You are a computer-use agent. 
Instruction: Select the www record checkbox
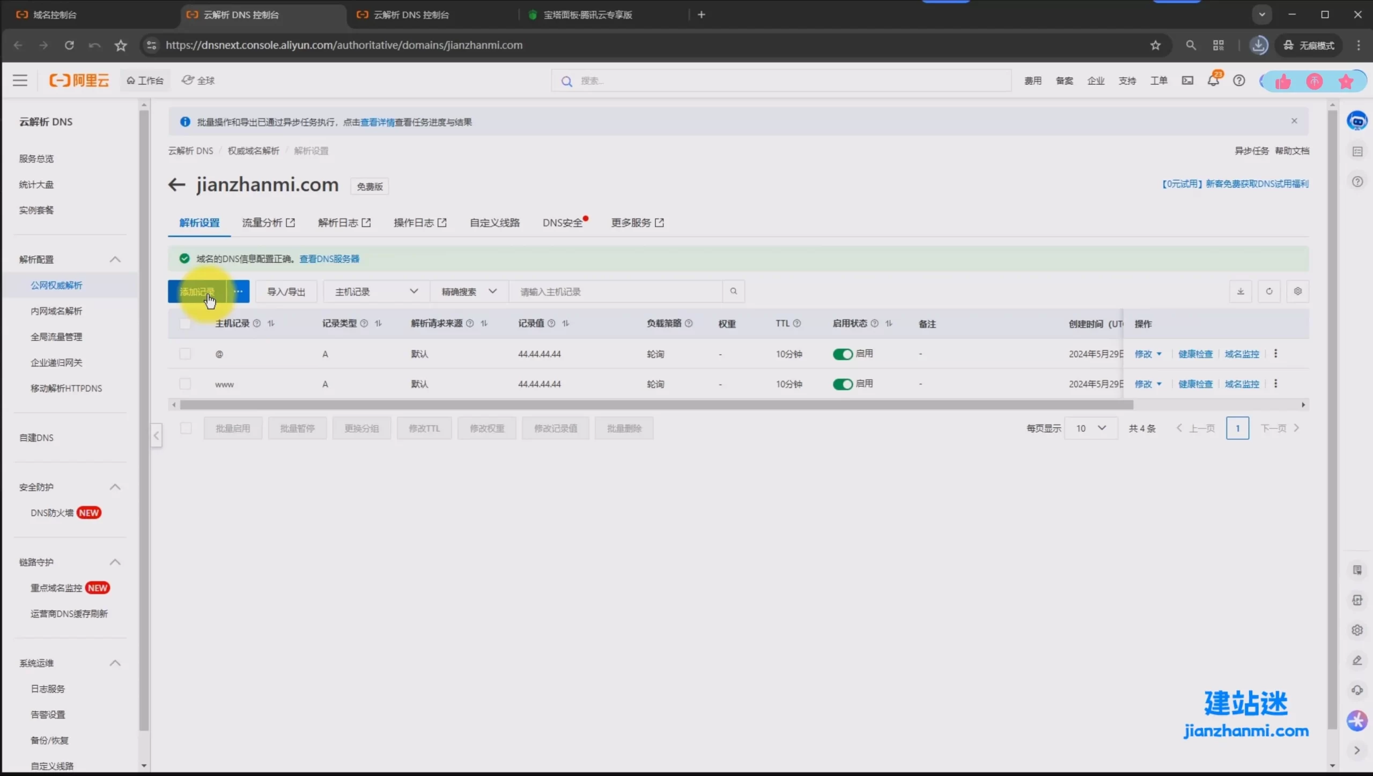pos(185,384)
